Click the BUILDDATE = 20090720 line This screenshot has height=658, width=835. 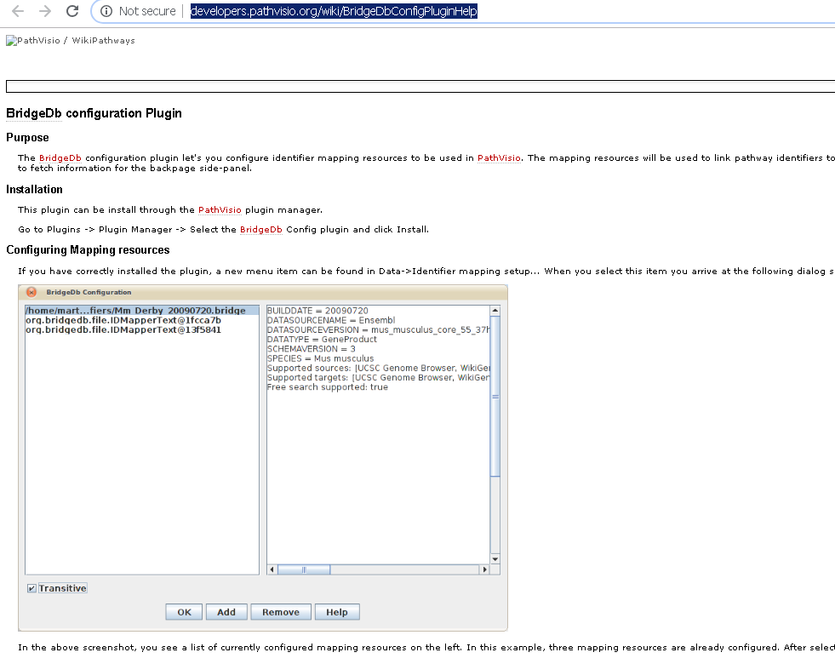317,311
